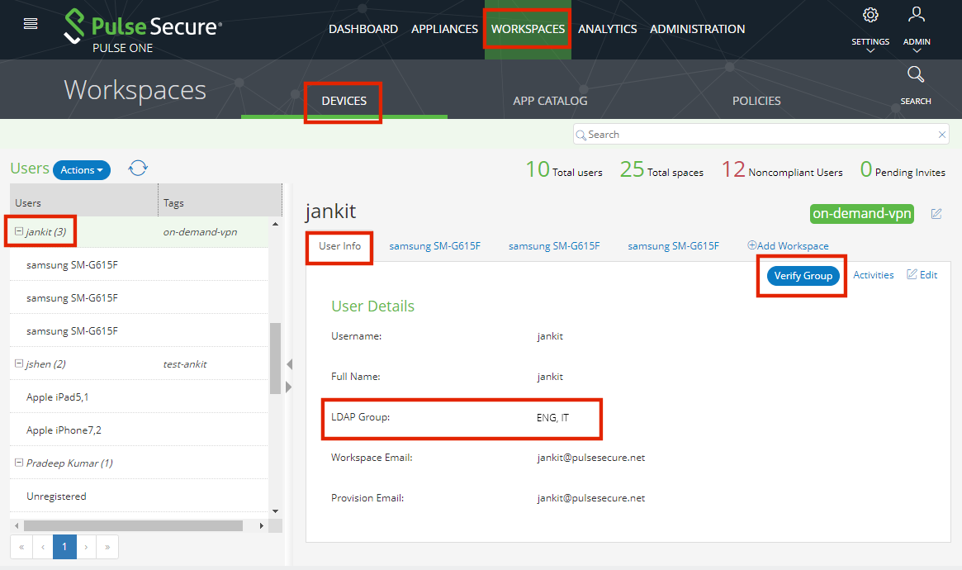This screenshot has width=962, height=570.
Task: Go to the next page of users
Action: pos(86,547)
